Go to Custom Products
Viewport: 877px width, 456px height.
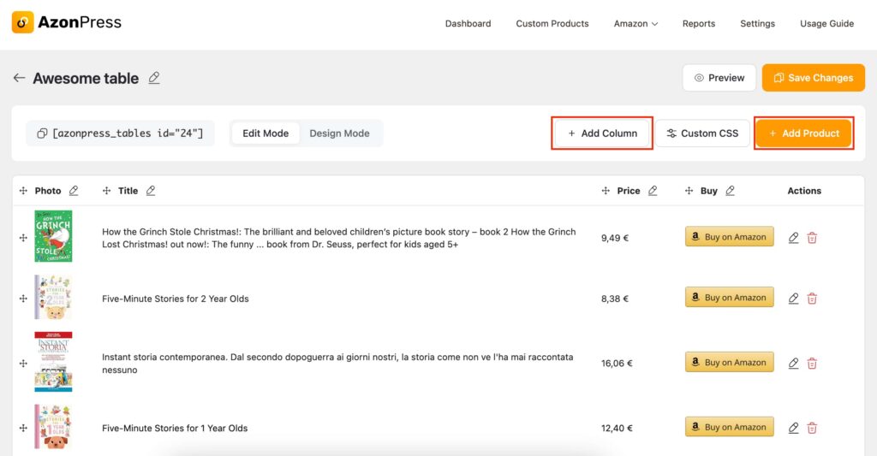pos(552,23)
